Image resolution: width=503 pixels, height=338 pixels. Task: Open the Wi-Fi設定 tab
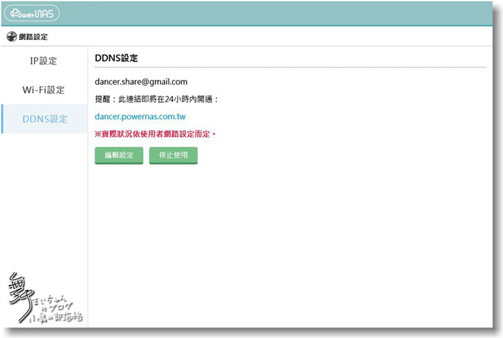tap(44, 90)
